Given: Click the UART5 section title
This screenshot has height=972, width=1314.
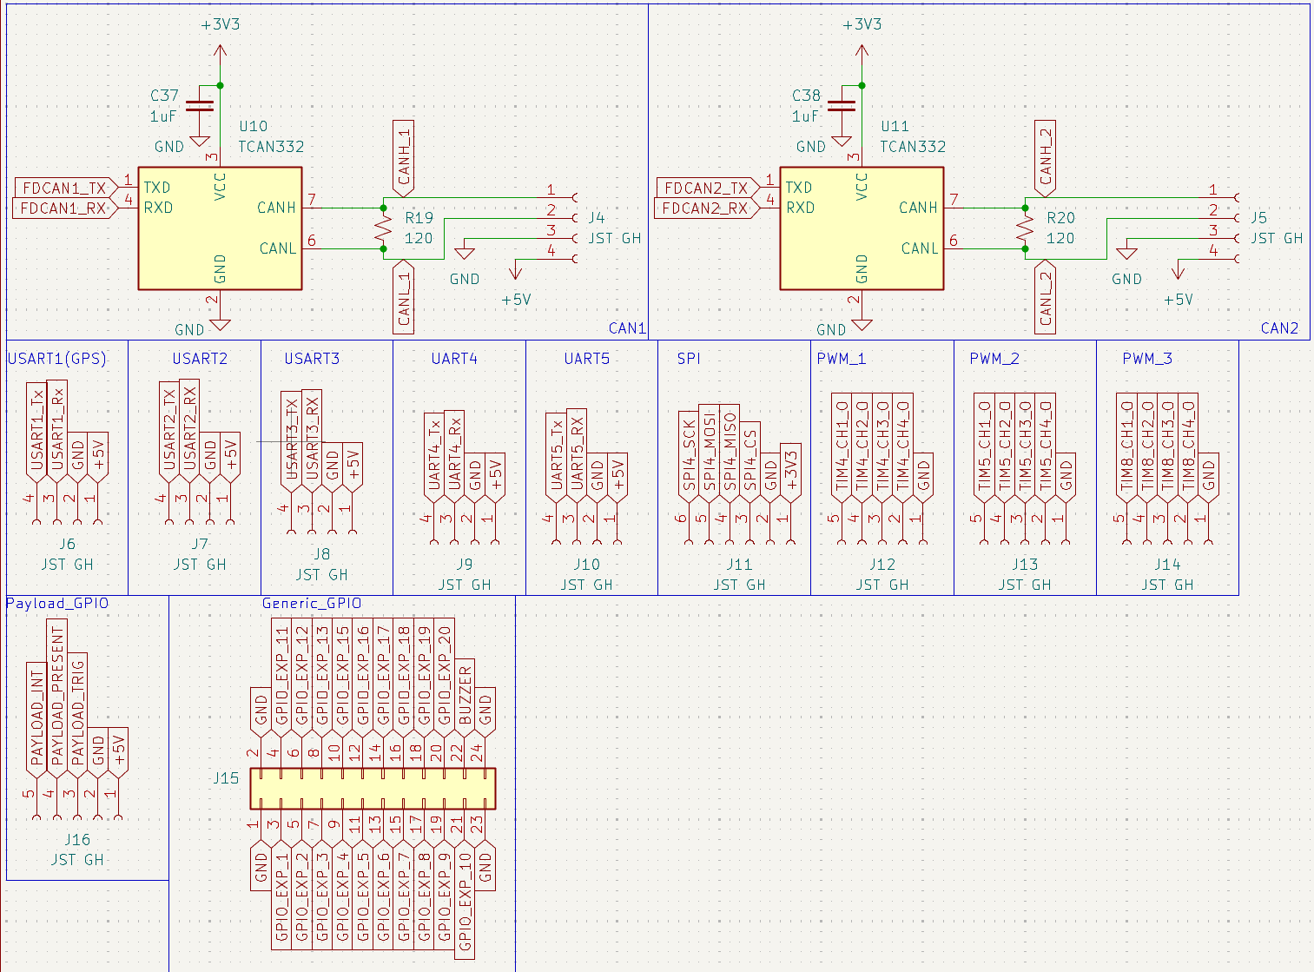Looking at the screenshot, I should 587,359.
